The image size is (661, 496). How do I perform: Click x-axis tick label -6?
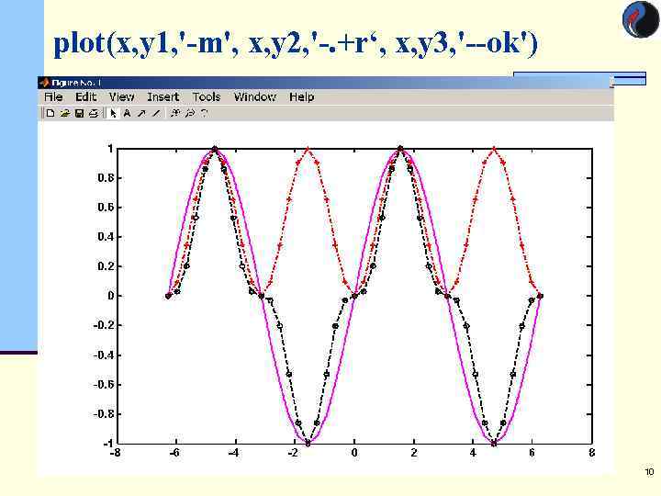click(x=174, y=453)
